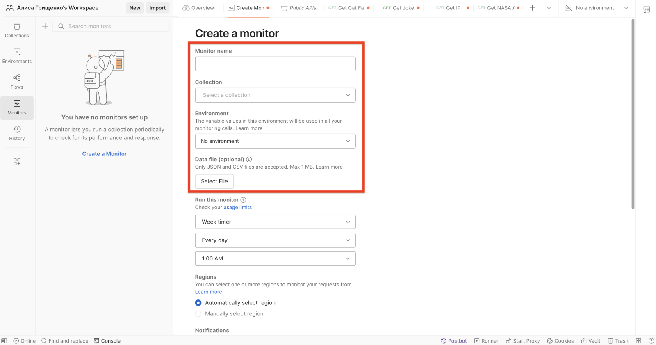656x345 pixels.
Task: Click the vertical scrollbar of the form
Action: (633, 114)
